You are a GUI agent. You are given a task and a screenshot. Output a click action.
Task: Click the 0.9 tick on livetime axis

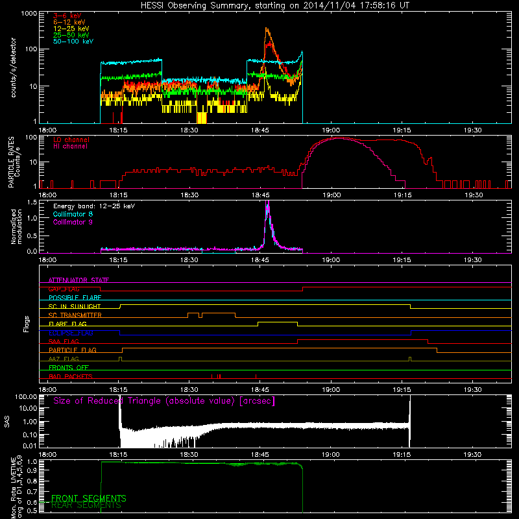coord(32,472)
